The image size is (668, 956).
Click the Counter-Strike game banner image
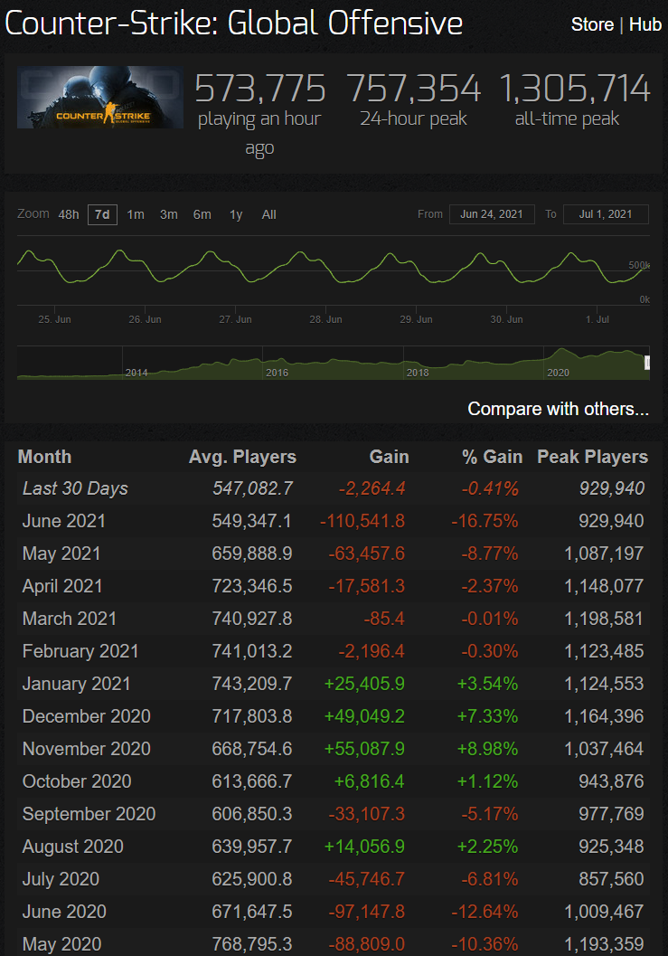click(x=100, y=97)
